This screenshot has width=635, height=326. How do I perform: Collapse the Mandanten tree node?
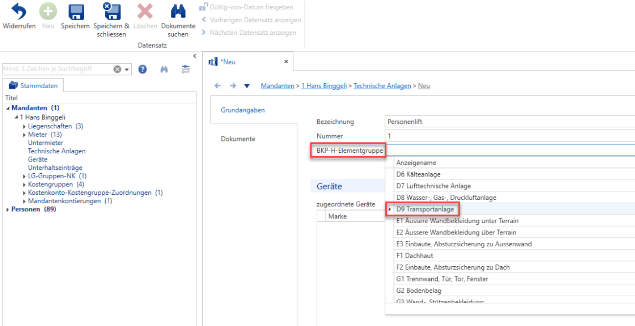click(x=8, y=108)
